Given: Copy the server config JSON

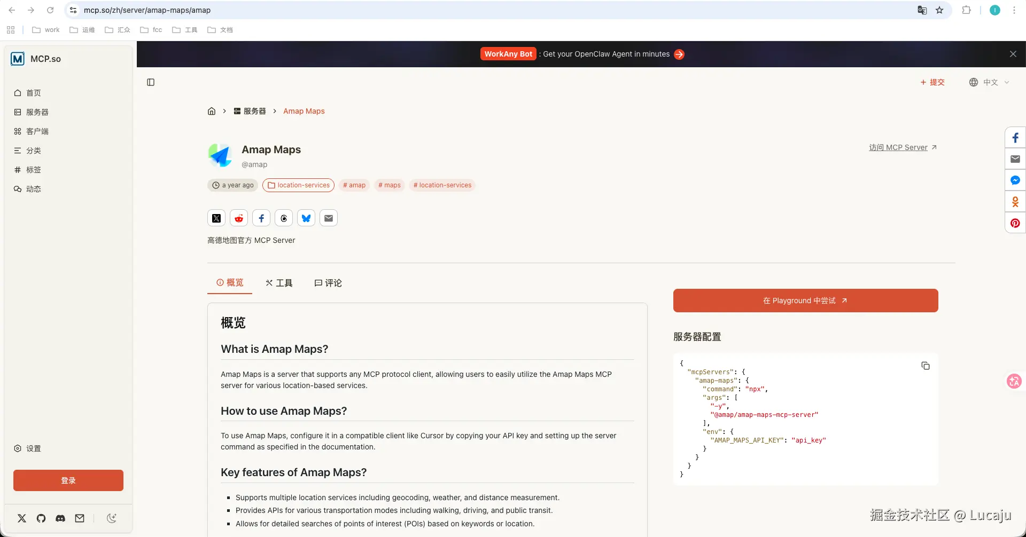Looking at the screenshot, I should point(926,366).
